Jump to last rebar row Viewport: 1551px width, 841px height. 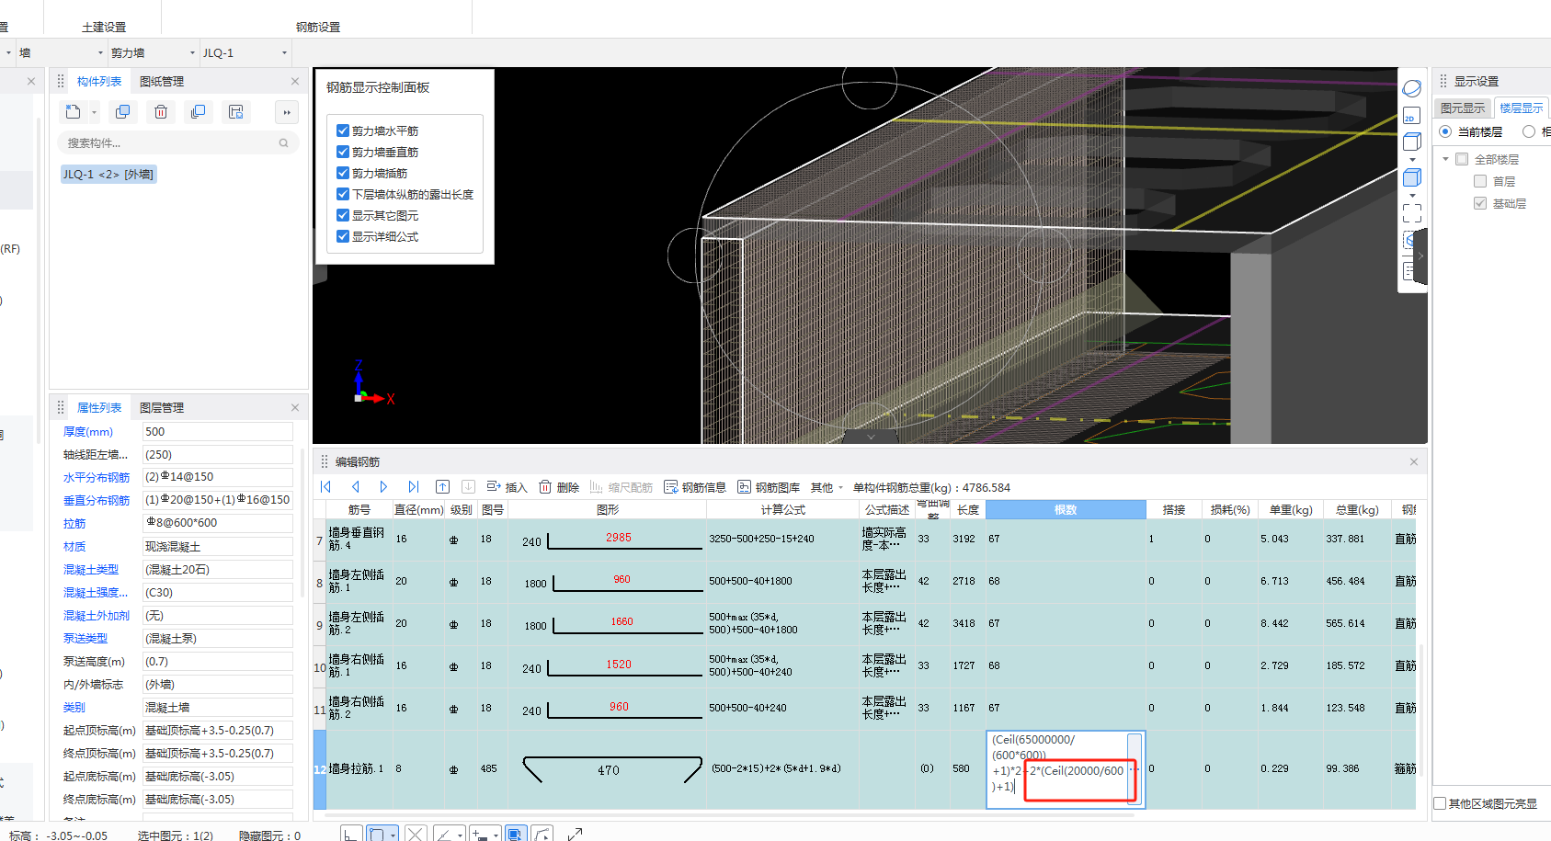click(x=414, y=487)
